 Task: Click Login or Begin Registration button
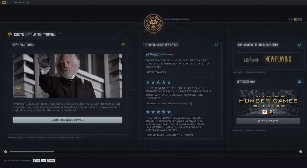(68, 120)
